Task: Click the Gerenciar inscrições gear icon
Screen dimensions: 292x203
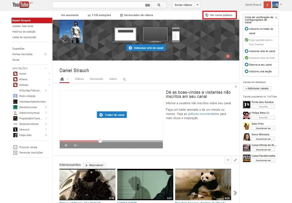Action: (15, 153)
